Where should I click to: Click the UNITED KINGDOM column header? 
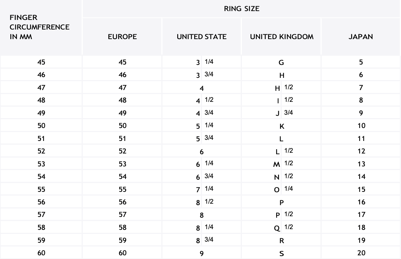click(x=282, y=37)
